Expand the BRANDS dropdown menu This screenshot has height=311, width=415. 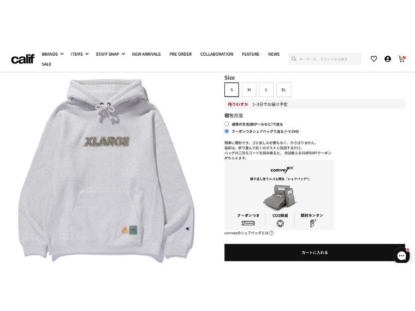pyautogui.click(x=52, y=54)
